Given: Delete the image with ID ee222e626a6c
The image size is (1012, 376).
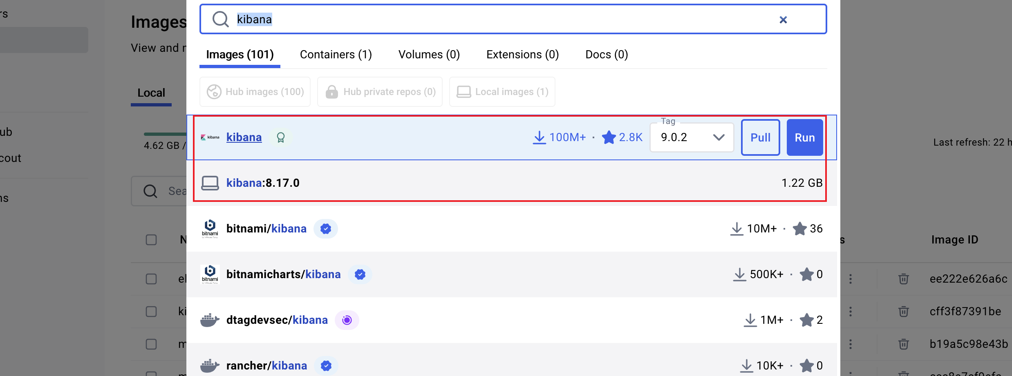Looking at the screenshot, I should click(x=903, y=279).
